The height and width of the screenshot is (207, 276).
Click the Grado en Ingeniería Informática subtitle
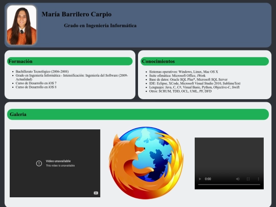100,26
